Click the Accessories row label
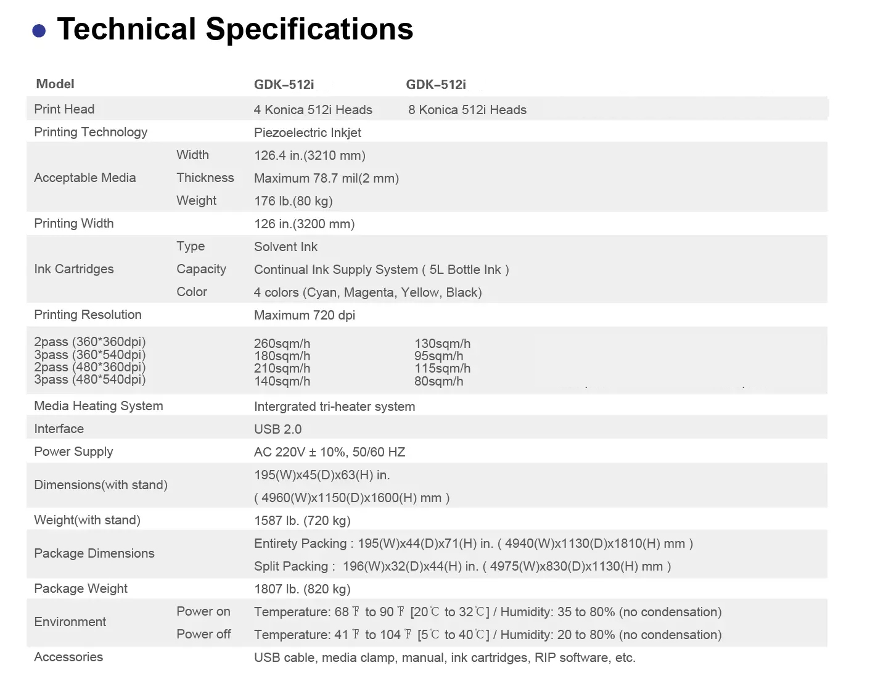The image size is (870, 681). coord(68,657)
